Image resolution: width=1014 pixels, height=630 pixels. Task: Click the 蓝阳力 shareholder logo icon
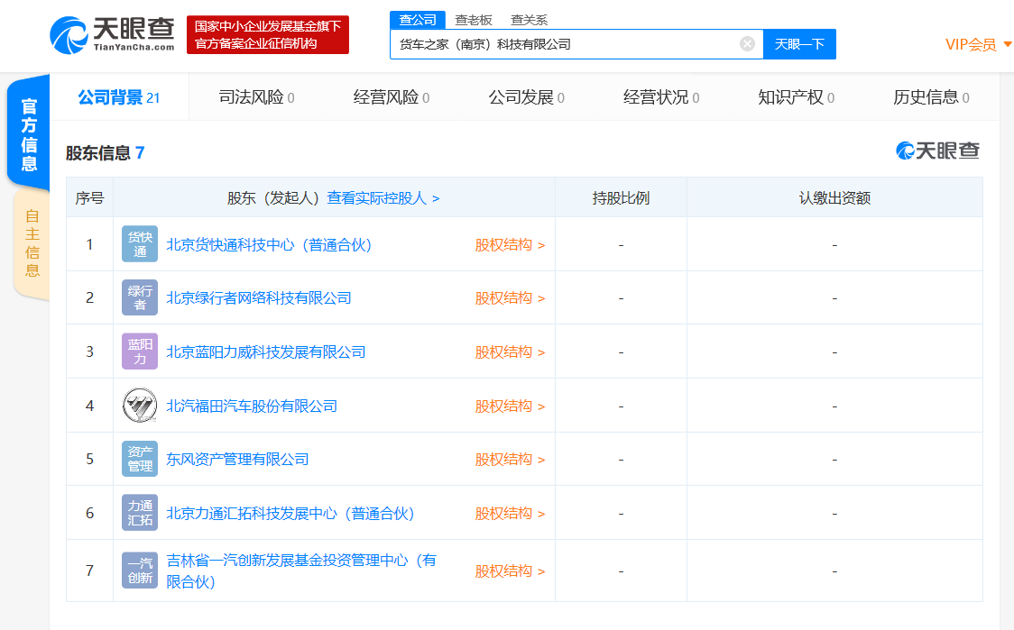coord(140,352)
